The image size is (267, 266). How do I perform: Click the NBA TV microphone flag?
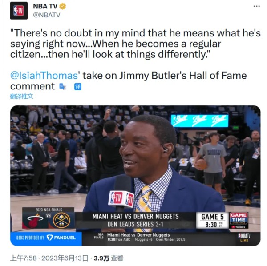[121, 199]
